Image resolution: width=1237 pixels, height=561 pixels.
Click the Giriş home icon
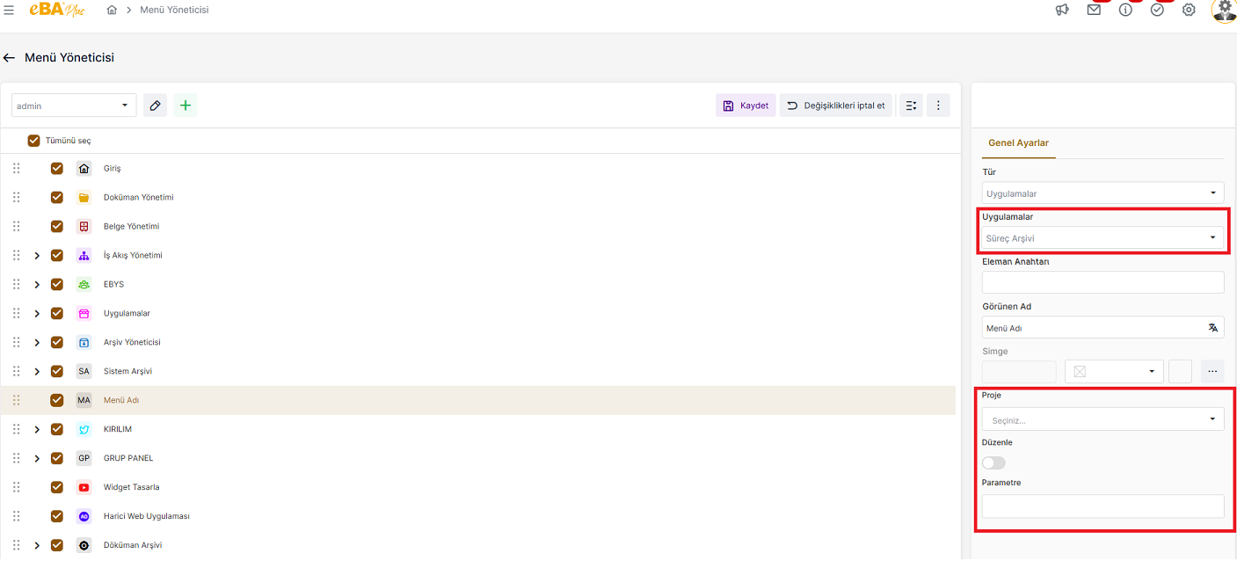click(x=84, y=168)
